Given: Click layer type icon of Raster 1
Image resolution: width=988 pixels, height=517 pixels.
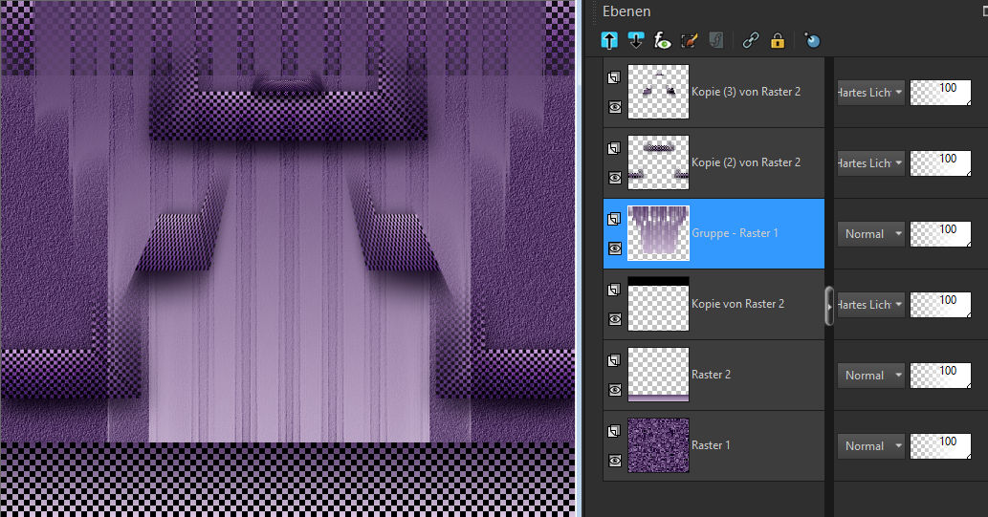Looking at the screenshot, I should (x=614, y=431).
